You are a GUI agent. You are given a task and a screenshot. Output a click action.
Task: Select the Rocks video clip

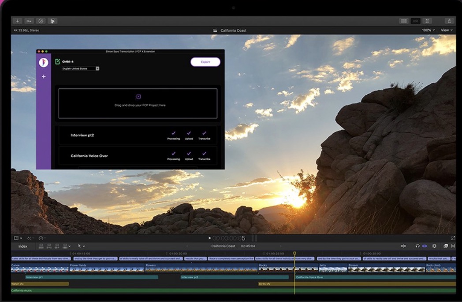point(288,268)
